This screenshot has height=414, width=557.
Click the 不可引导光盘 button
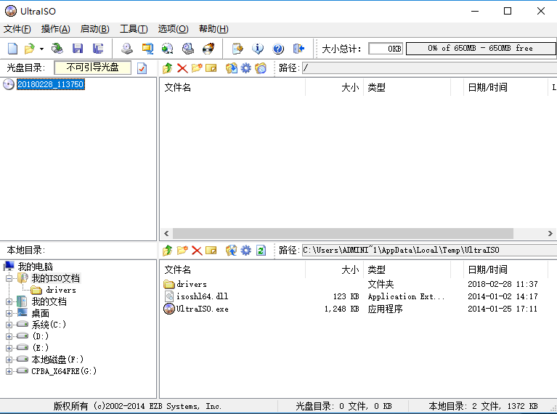click(92, 68)
